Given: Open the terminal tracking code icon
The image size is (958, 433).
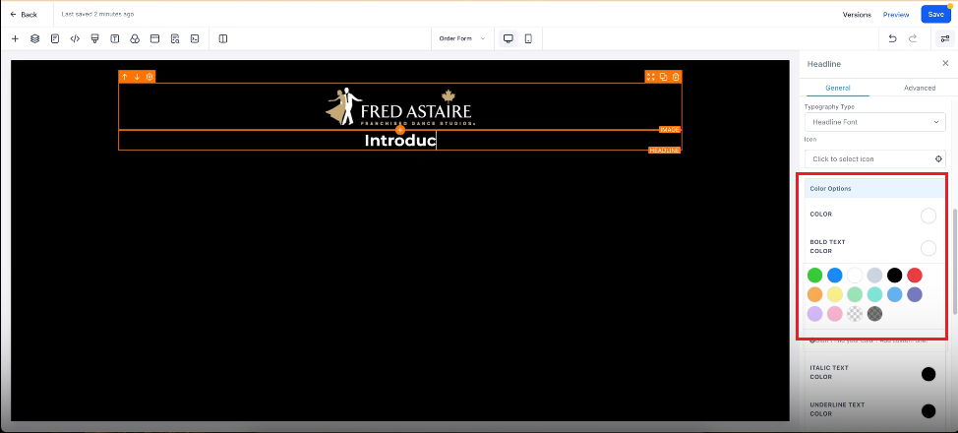Looking at the screenshot, I should [x=195, y=38].
